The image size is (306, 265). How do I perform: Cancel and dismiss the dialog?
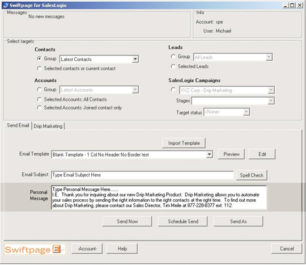click(x=287, y=249)
